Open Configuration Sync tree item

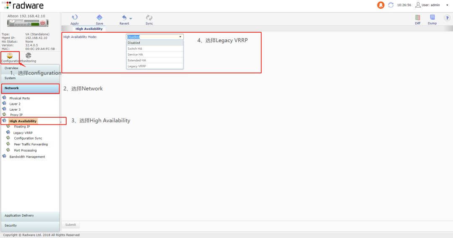tap(28, 138)
